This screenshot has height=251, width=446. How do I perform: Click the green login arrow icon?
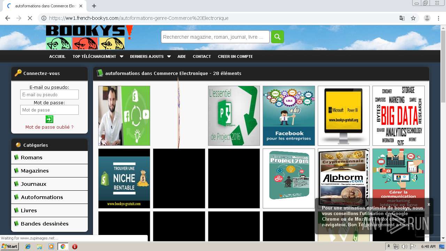tap(49, 119)
